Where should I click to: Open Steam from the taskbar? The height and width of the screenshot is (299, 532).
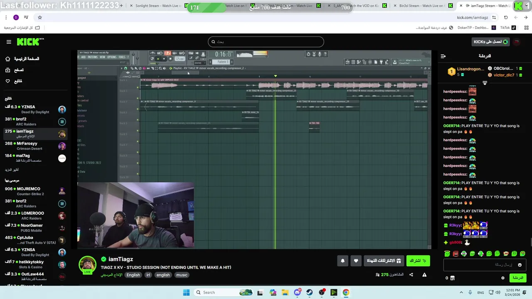click(309, 292)
